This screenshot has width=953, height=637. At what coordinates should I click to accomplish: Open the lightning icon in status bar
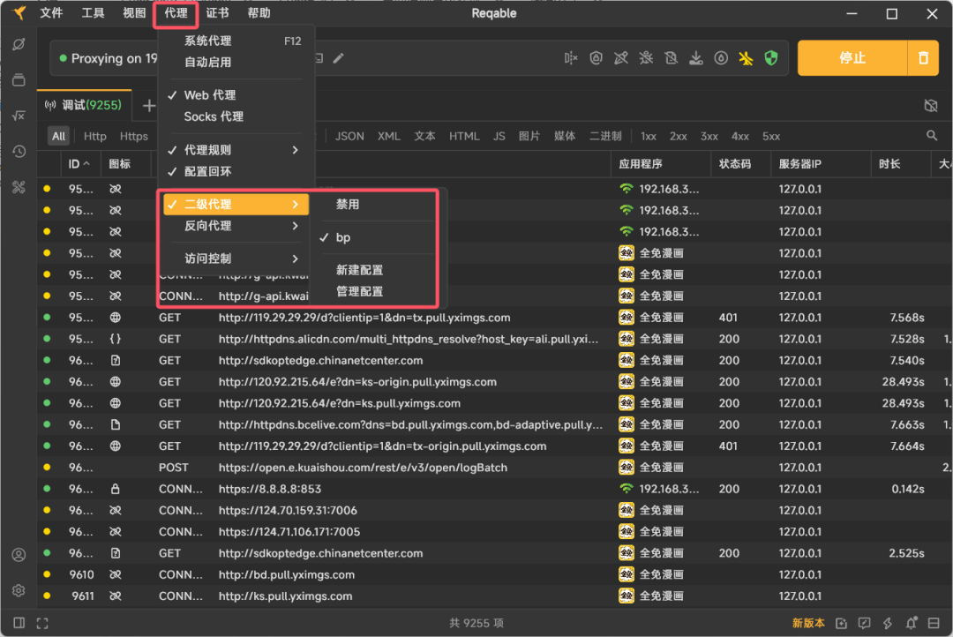pyautogui.click(x=889, y=623)
